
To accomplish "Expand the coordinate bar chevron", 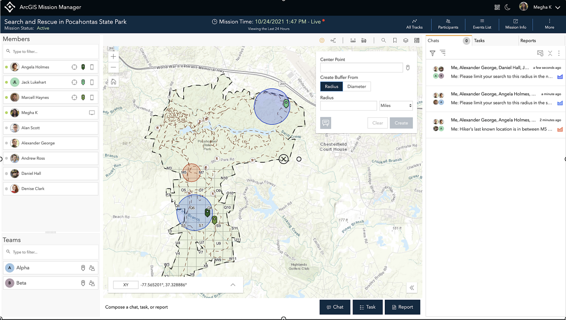I will point(233,285).
